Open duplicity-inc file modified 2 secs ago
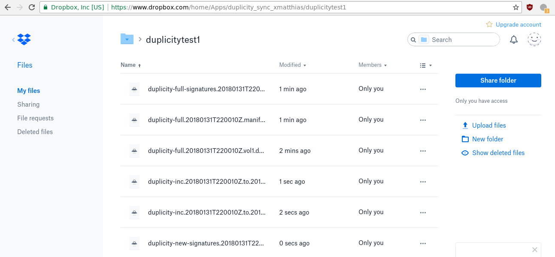Viewport: 555px width, 257px height. (207, 212)
